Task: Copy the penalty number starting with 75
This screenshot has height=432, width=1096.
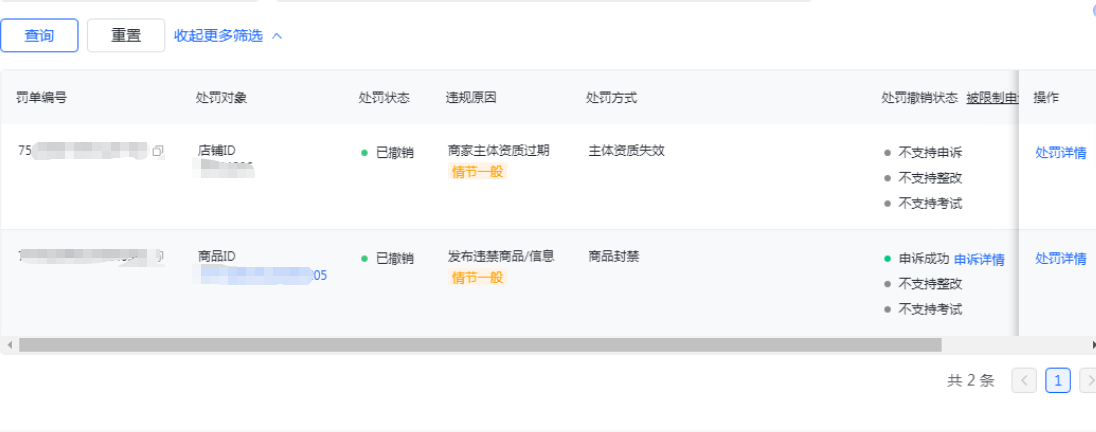Action: (158, 151)
